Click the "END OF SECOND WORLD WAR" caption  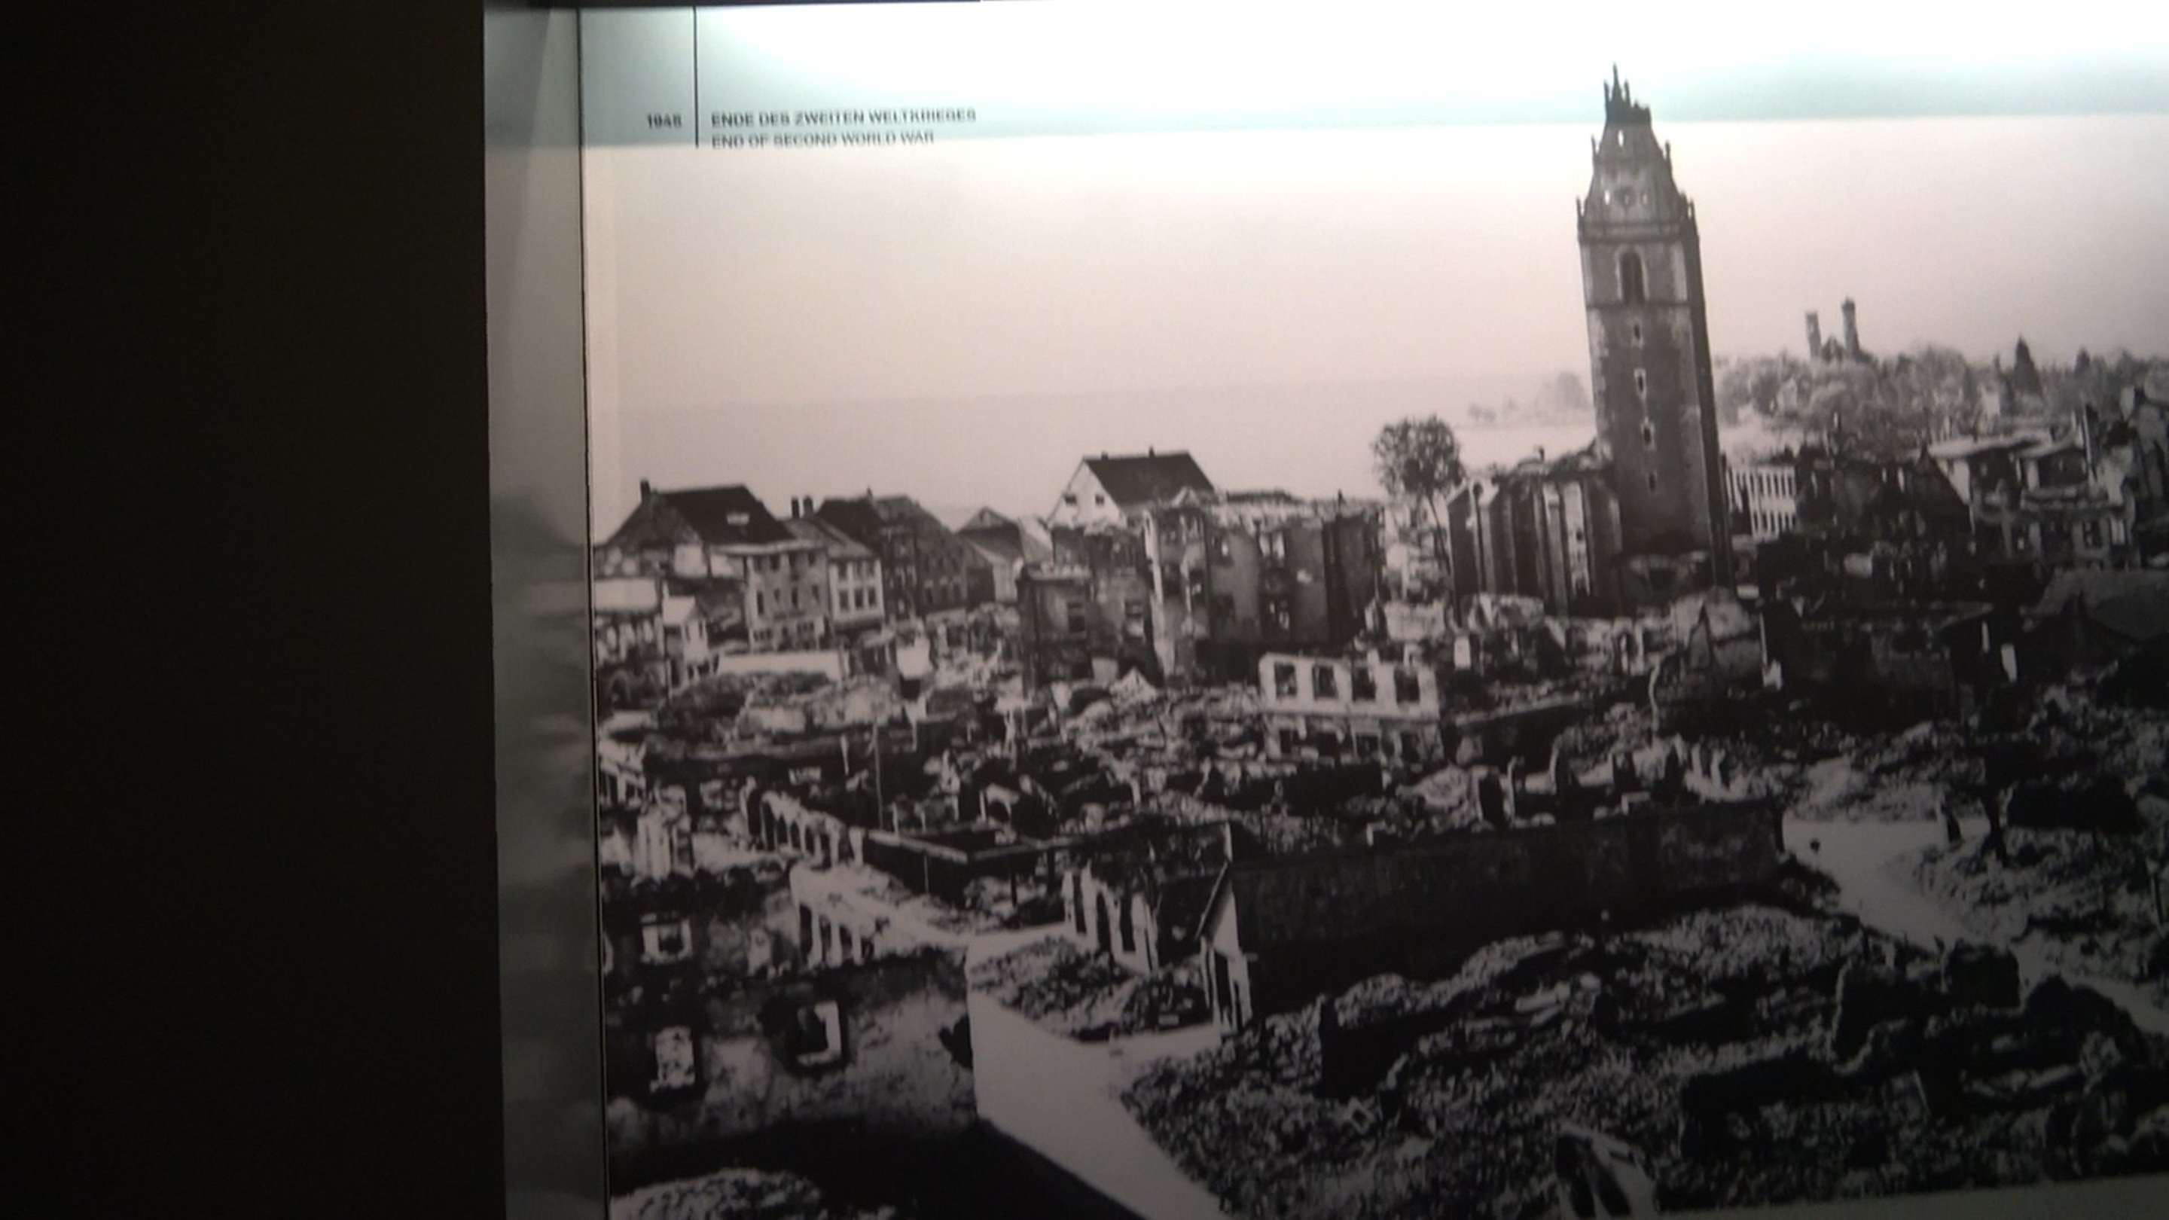pos(822,140)
